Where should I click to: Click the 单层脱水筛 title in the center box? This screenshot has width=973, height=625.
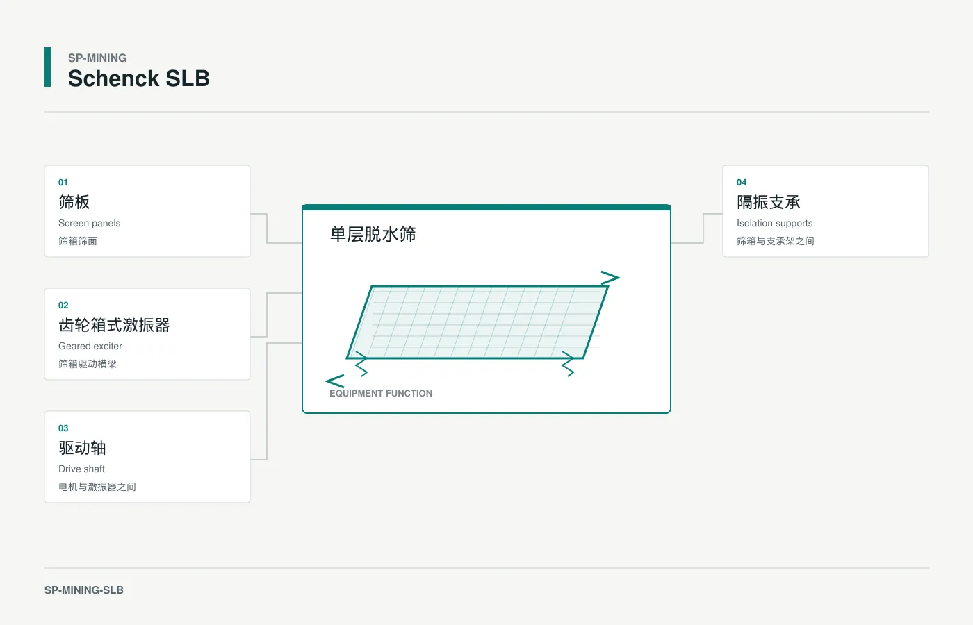(373, 235)
